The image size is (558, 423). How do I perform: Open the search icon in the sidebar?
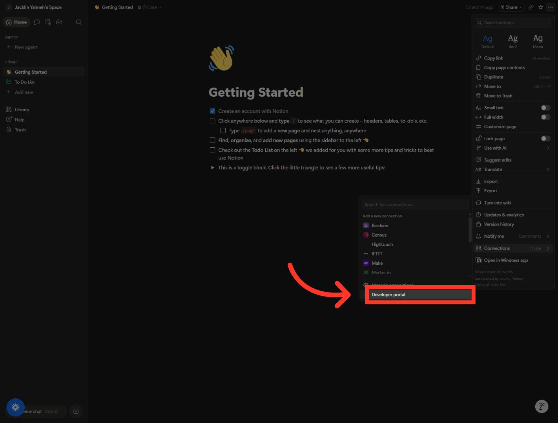(78, 22)
